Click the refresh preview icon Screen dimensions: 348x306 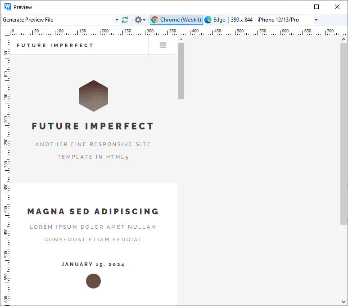click(x=125, y=20)
